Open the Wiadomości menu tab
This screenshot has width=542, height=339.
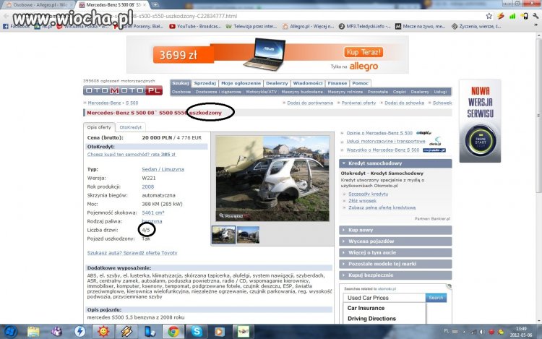(308, 83)
